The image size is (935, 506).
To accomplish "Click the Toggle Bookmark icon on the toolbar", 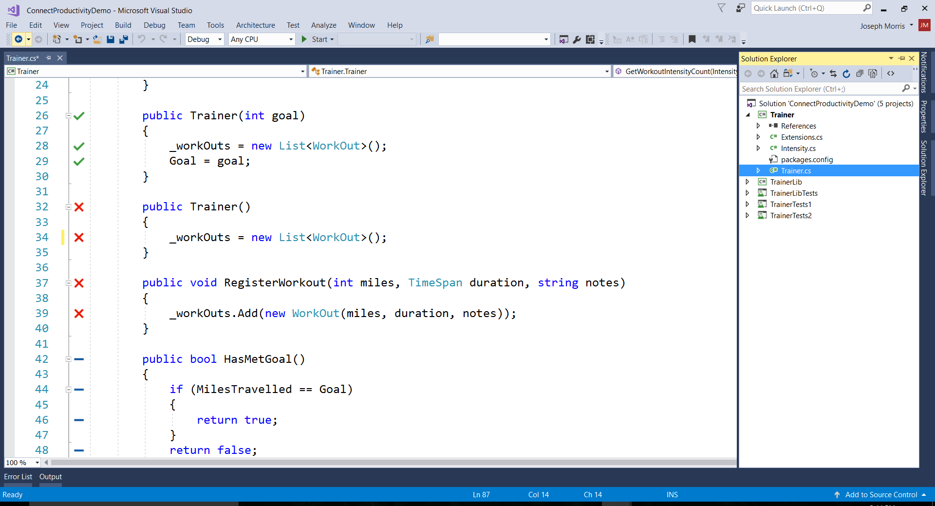I will (692, 39).
